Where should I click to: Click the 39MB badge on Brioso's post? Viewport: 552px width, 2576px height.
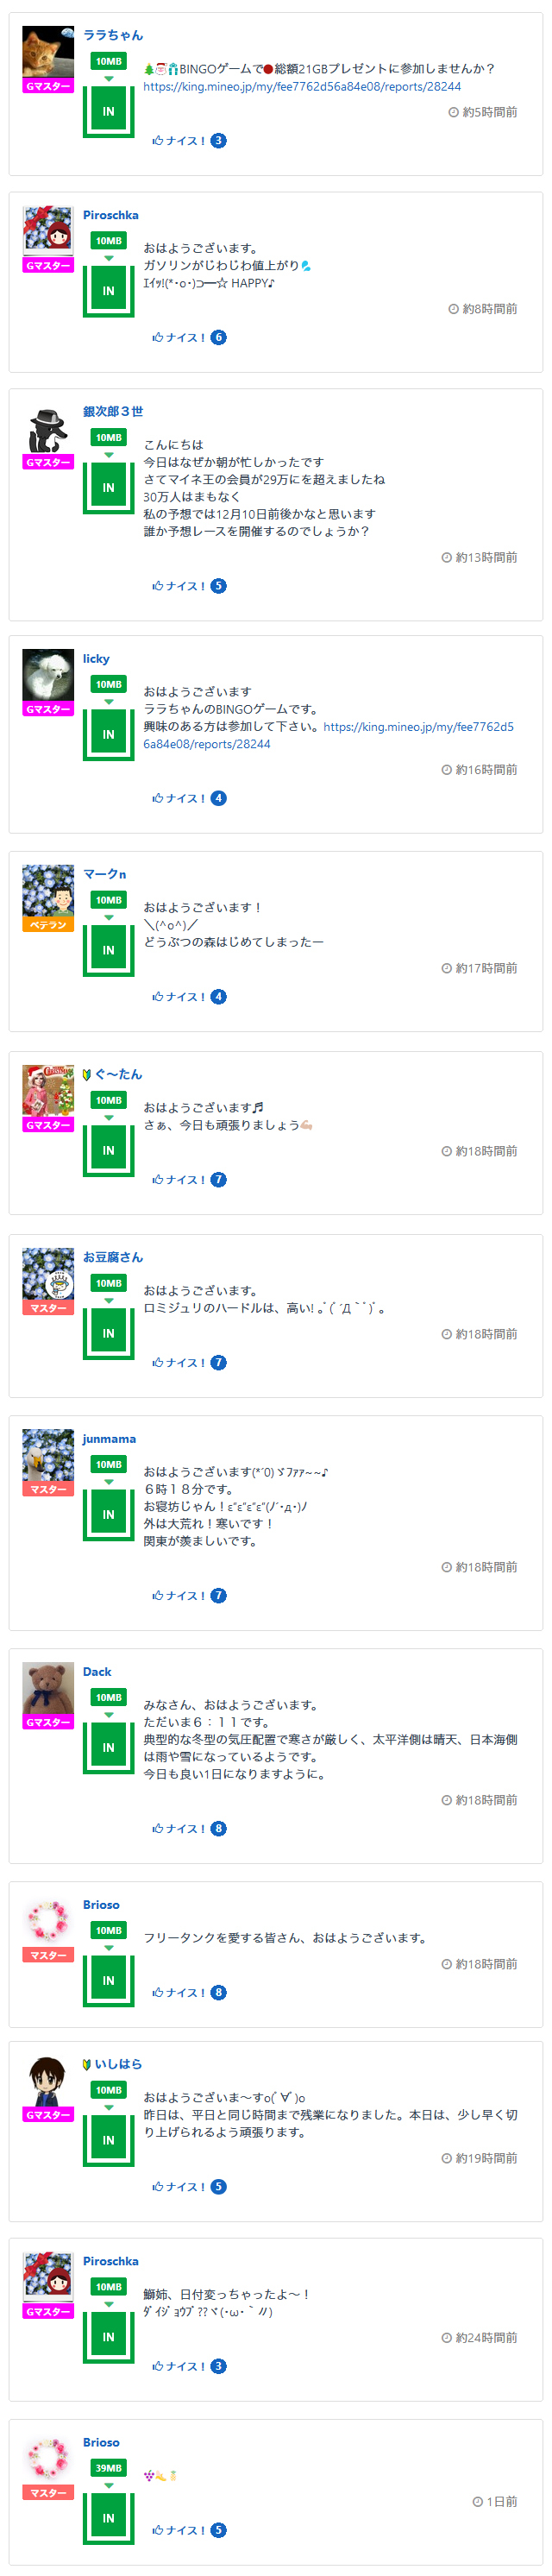point(109,2468)
